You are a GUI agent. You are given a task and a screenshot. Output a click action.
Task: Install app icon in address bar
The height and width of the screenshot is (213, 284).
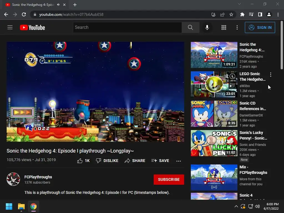tap(214, 14)
